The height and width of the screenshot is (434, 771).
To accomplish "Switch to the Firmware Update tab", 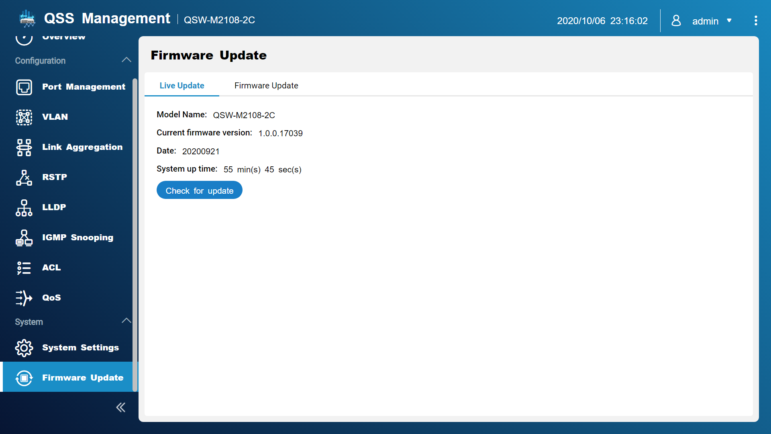I will 266,85.
